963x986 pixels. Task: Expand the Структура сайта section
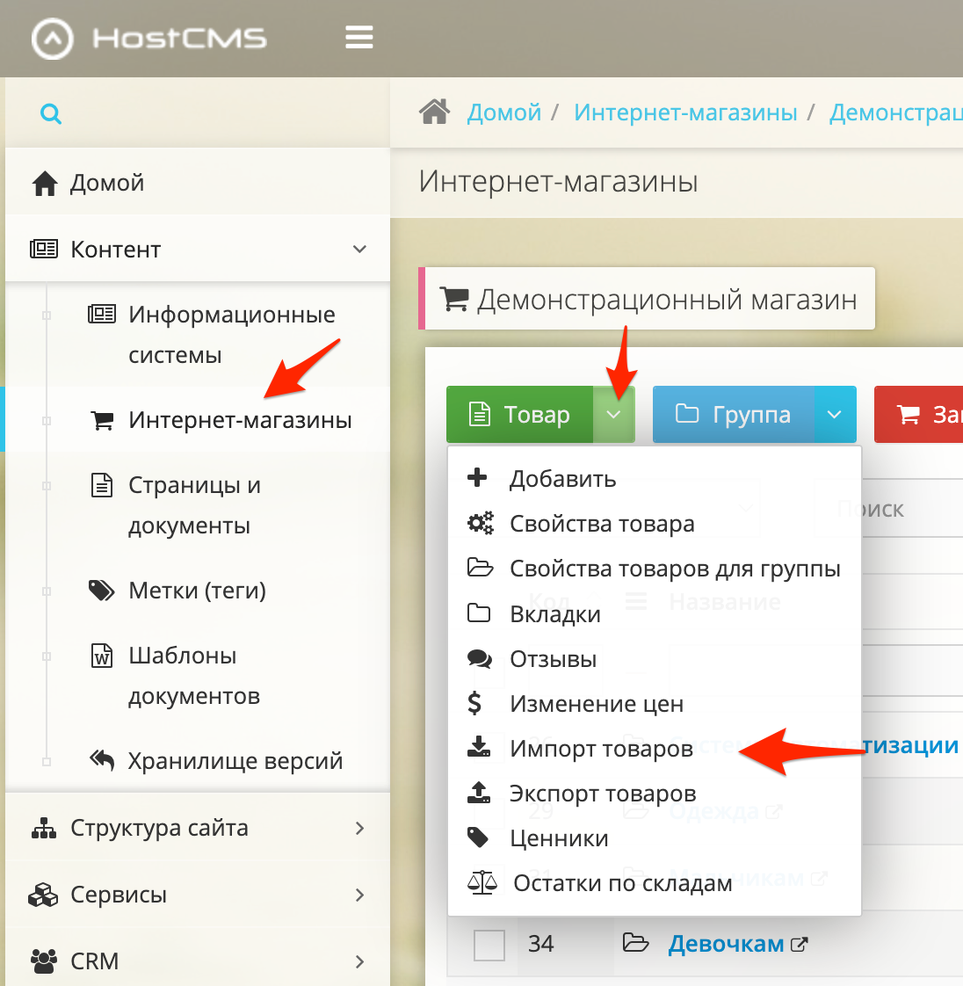[158, 827]
